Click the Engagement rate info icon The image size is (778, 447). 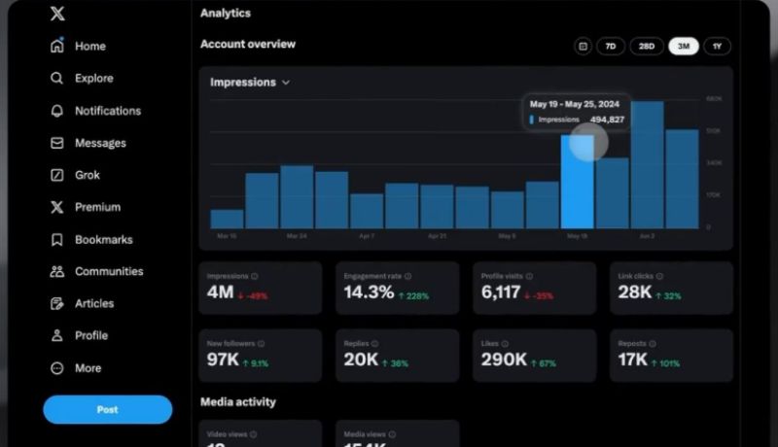click(408, 277)
